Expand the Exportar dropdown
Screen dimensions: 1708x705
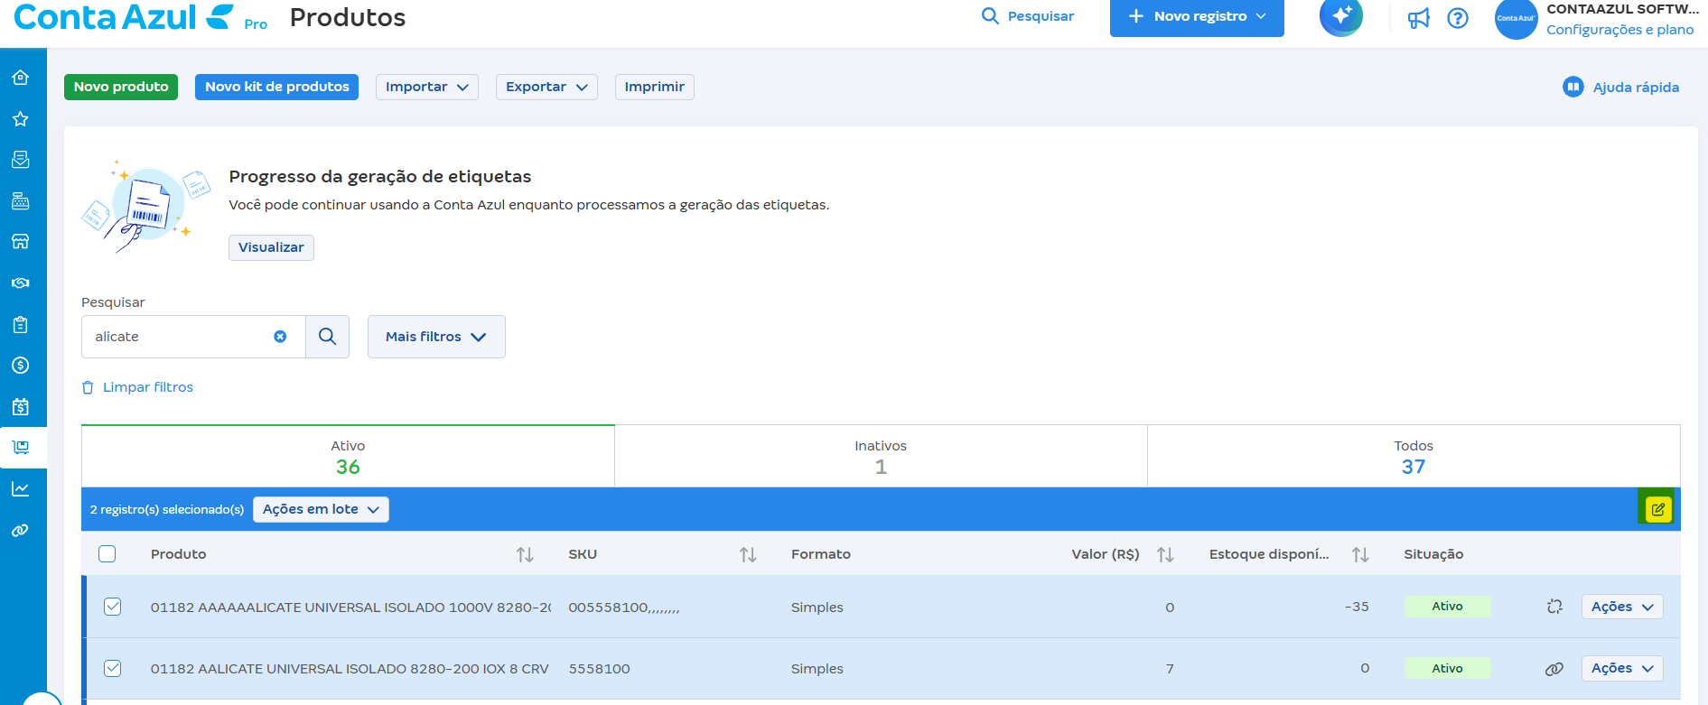coord(546,88)
